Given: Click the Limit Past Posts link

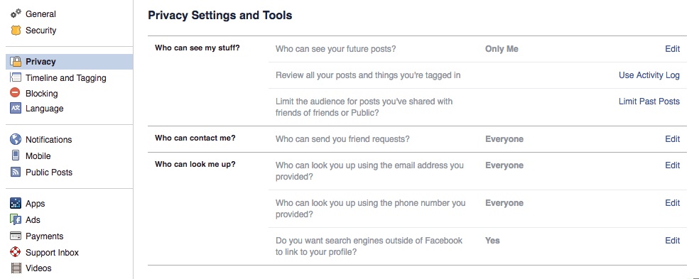Looking at the screenshot, I should click(x=649, y=102).
